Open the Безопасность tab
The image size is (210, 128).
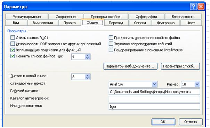point(183,17)
